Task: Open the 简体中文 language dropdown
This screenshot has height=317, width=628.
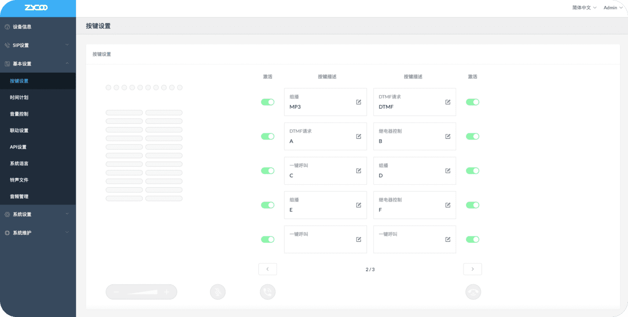Action: click(x=585, y=8)
